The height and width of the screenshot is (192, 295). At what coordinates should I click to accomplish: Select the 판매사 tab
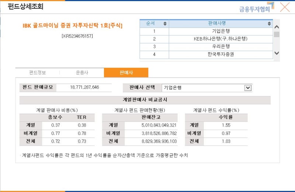tap(126, 72)
